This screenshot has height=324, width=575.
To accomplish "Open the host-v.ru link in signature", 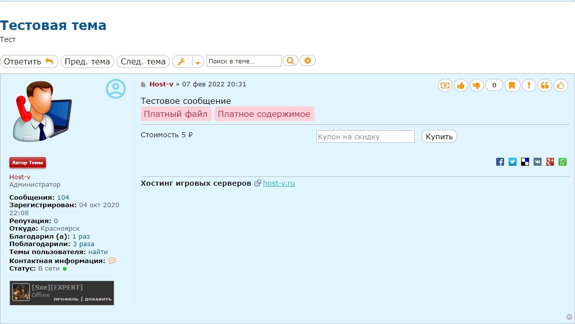I will (x=279, y=183).
